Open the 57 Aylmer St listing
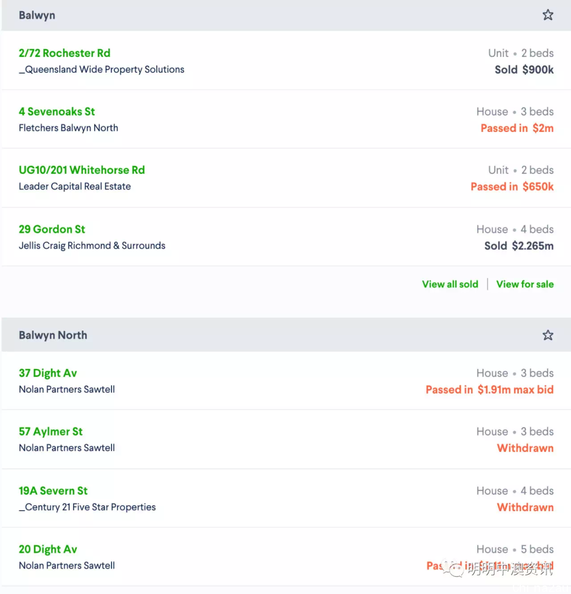Image resolution: width=571 pixels, height=594 pixels. click(x=51, y=431)
